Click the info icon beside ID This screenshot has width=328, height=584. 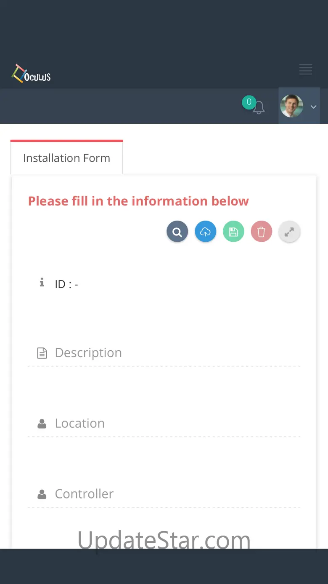point(42,282)
